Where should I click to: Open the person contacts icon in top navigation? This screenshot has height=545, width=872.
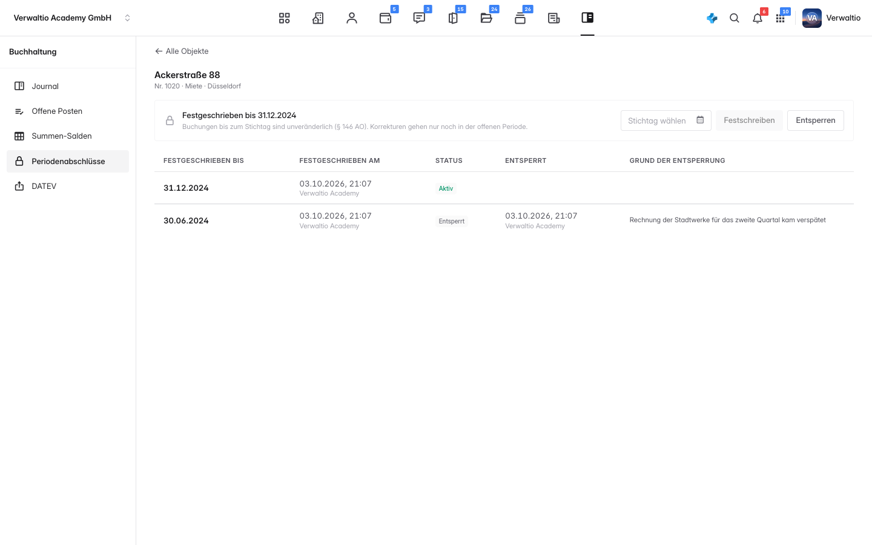[x=352, y=18]
